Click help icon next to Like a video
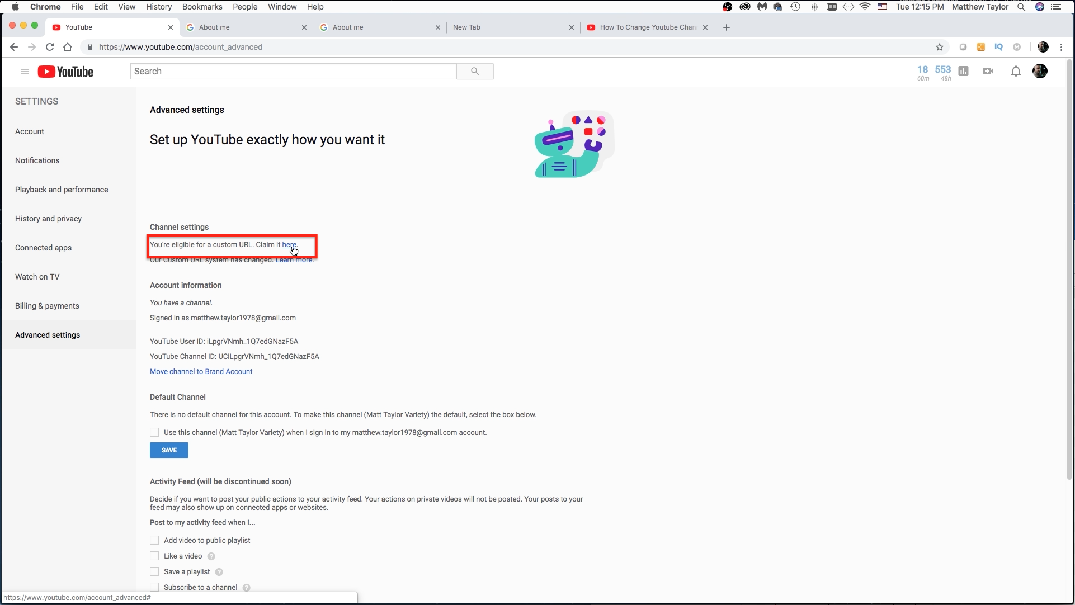The width and height of the screenshot is (1075, 605). [211, 556]
